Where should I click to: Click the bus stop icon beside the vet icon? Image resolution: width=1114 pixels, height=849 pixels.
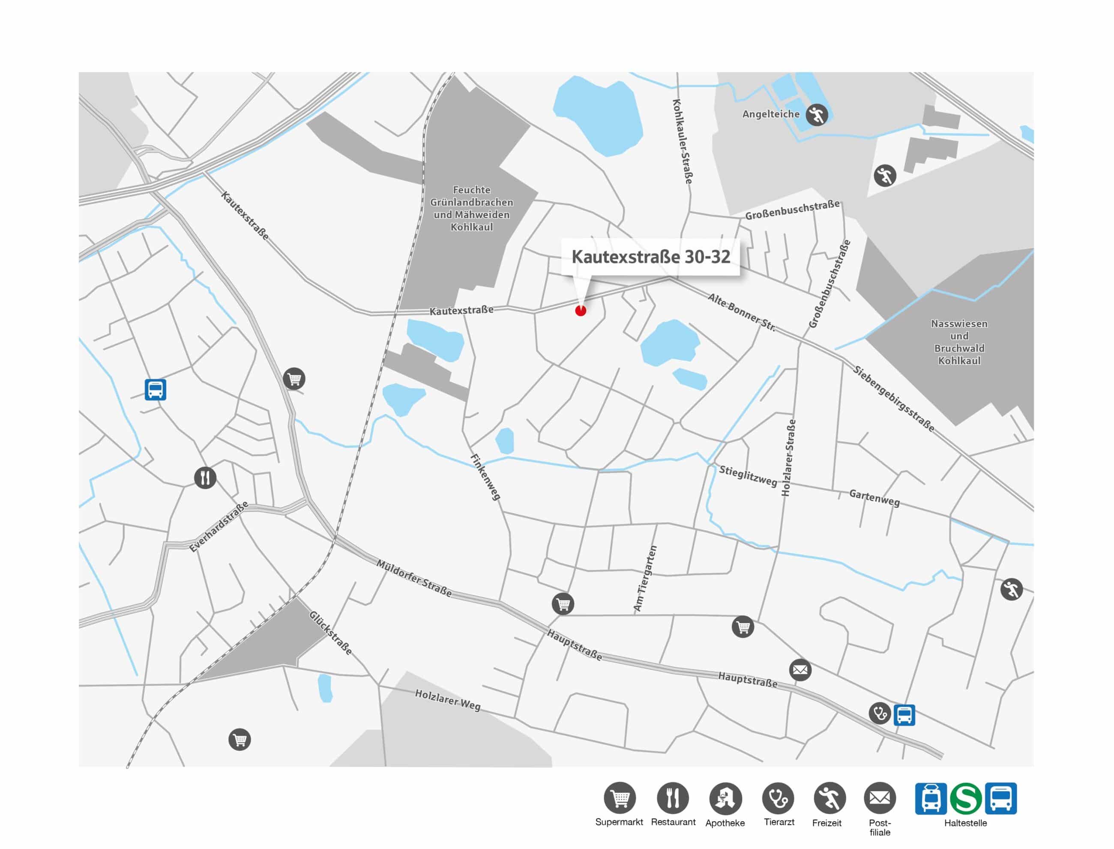click(x=904, y=715)
